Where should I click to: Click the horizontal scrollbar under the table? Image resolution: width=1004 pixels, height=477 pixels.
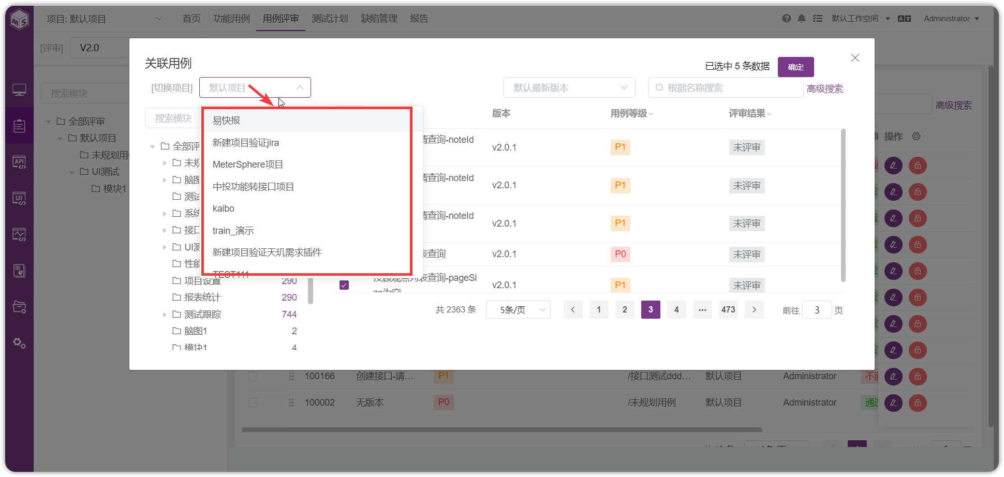coord(501,429)
